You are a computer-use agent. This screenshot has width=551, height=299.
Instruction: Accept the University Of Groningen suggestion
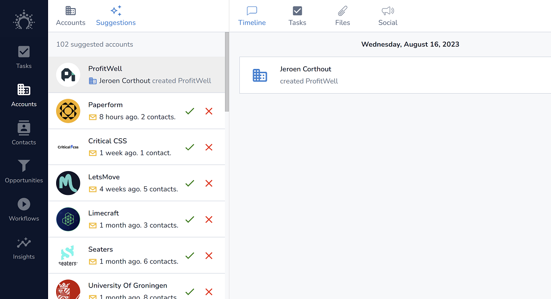pos(190,292)
